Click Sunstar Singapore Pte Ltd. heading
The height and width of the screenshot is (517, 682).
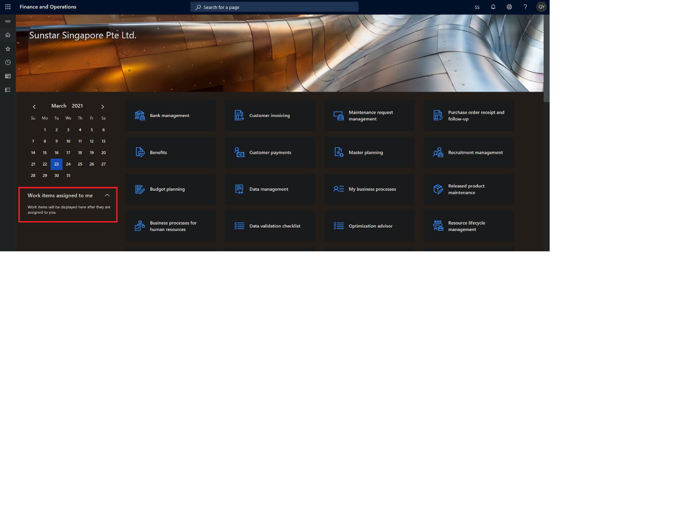(x=83, y=35)
